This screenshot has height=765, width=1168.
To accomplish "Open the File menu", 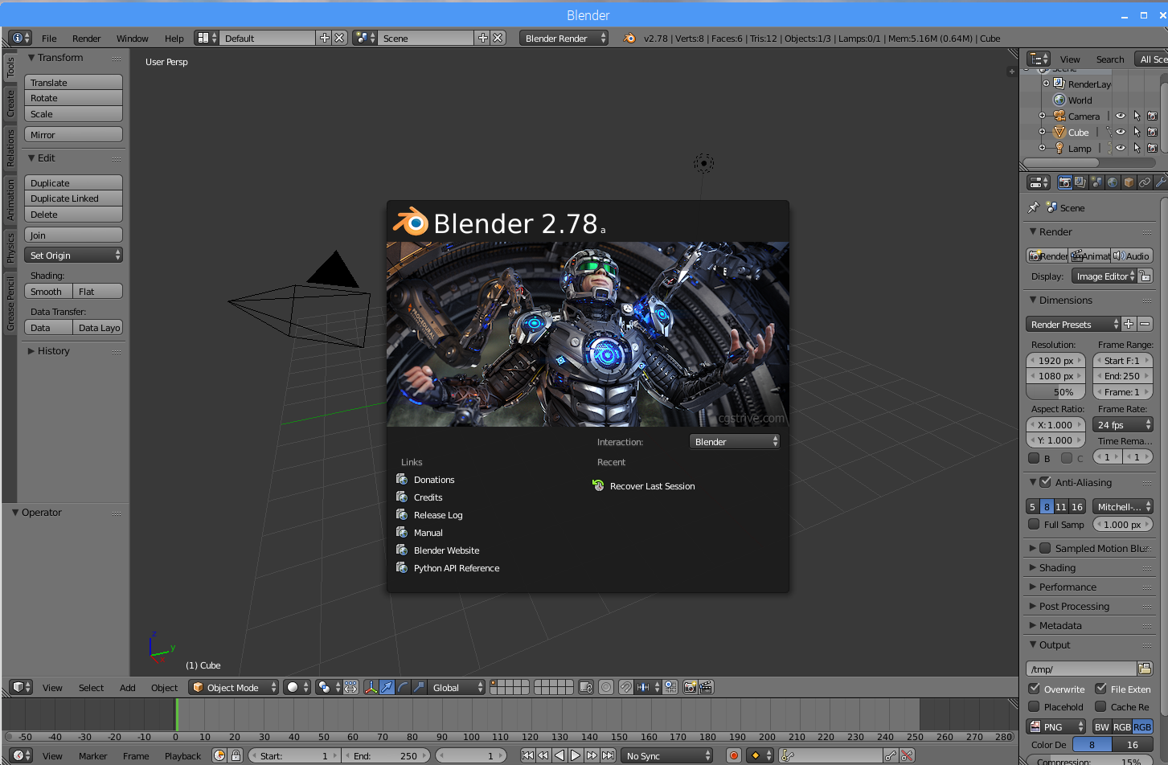I will (x=49, y=38).
